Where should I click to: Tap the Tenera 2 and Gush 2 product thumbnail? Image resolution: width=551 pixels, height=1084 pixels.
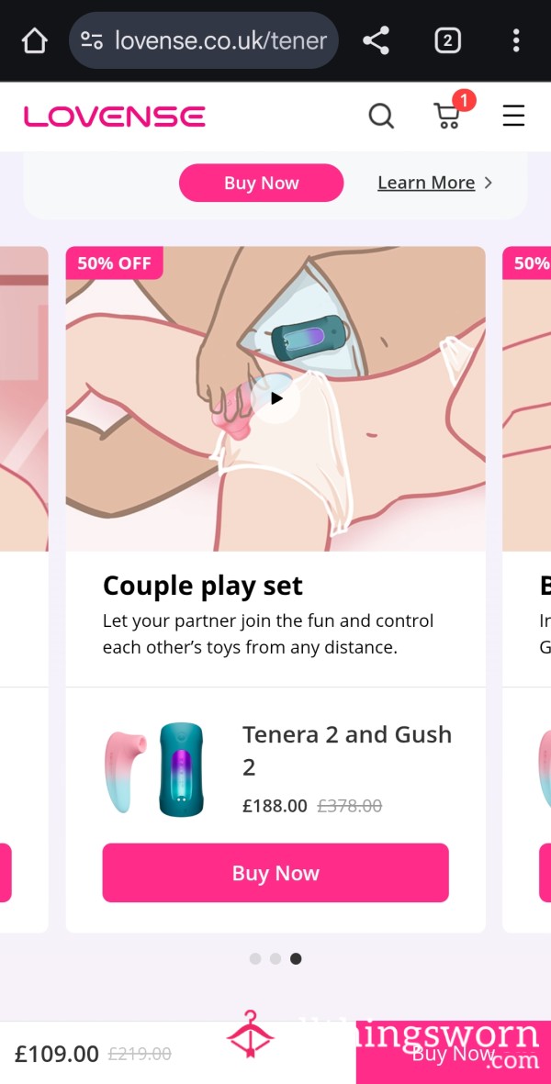[155, 770]
